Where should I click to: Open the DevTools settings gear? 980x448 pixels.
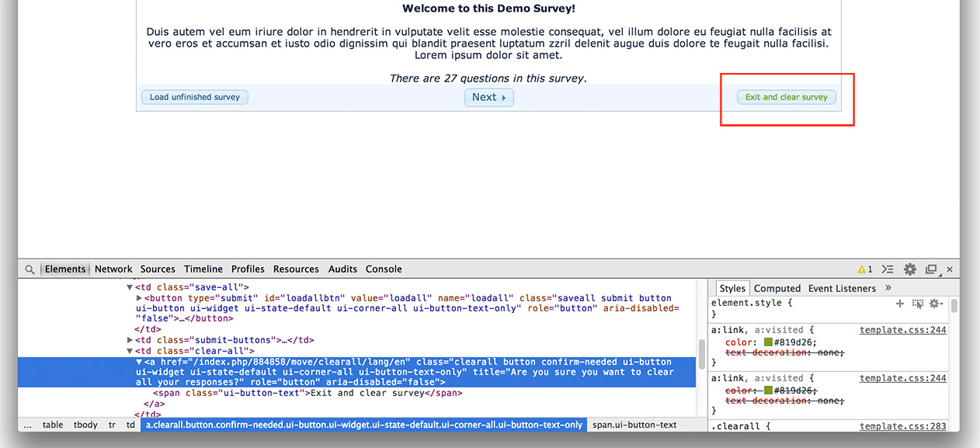910,269
